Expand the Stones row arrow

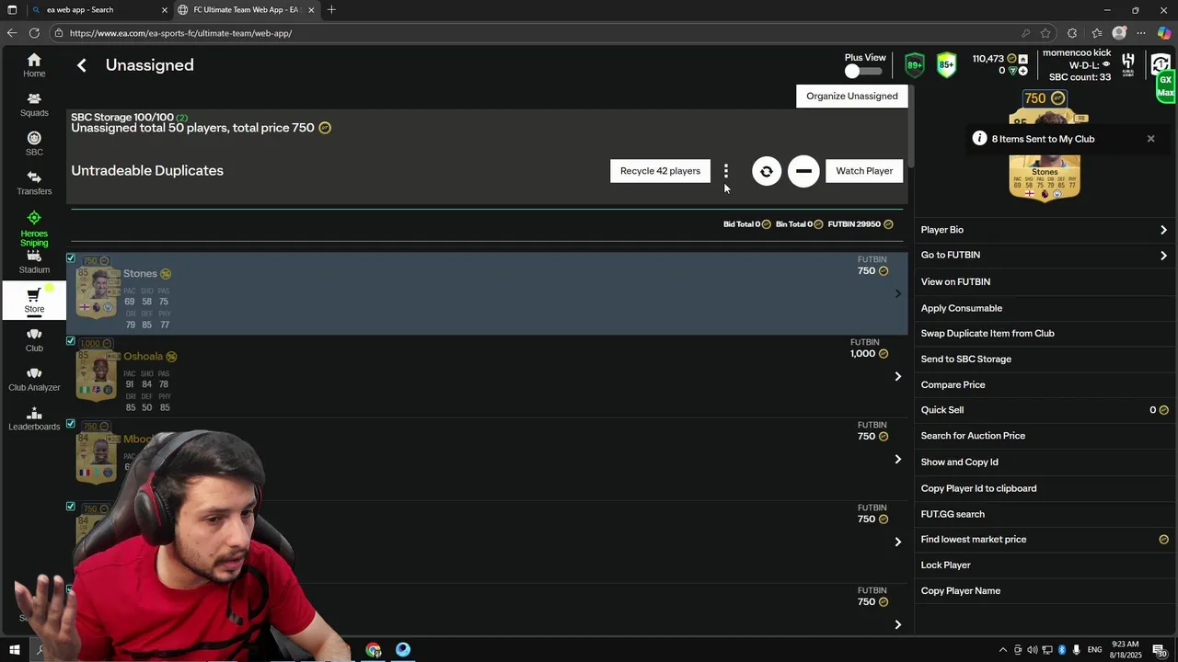coord(898,293)
